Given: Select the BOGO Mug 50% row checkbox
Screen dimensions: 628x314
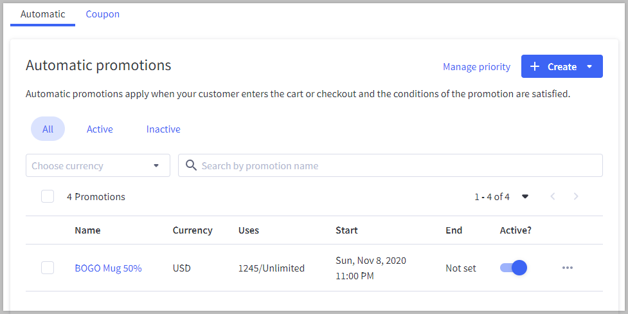Looking at the screenshot, I should point(48,268).
